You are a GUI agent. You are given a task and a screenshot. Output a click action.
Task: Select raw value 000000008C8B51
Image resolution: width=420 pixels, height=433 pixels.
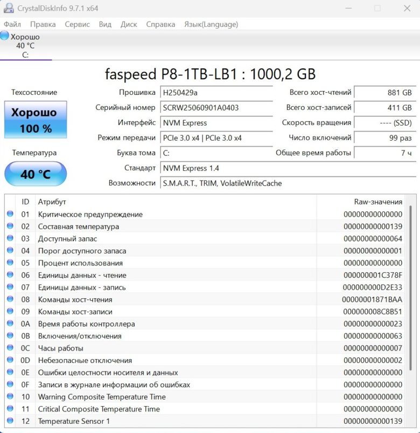pyautogui.click(x=373, y=312)
